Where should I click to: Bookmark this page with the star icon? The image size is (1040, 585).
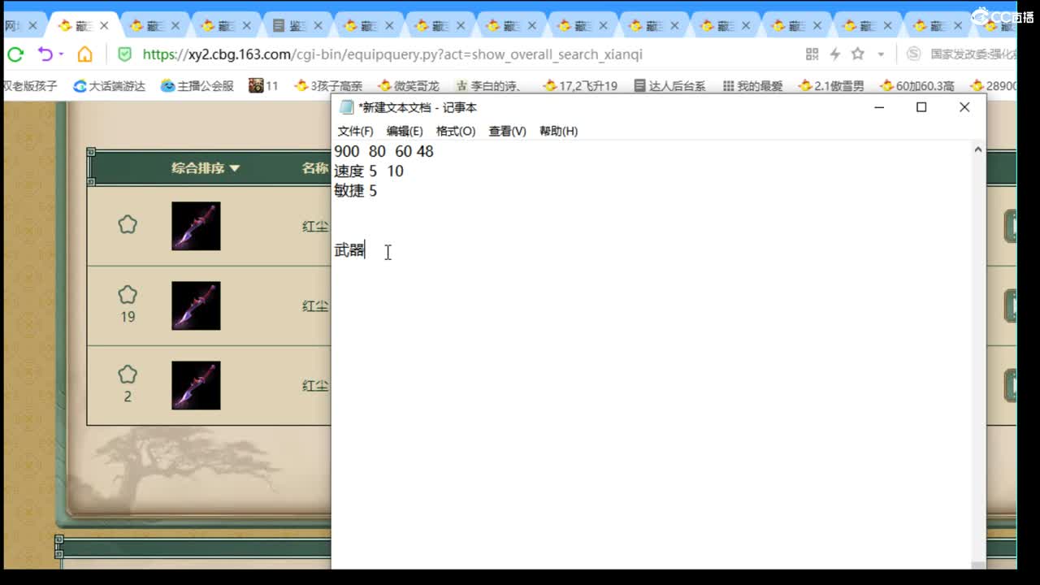(x=858, y=54)
